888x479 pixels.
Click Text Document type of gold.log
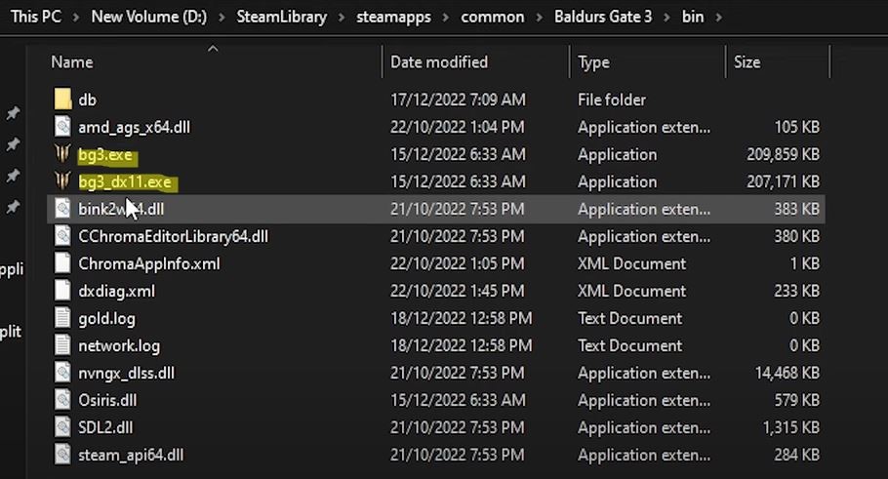pos(629,318)
